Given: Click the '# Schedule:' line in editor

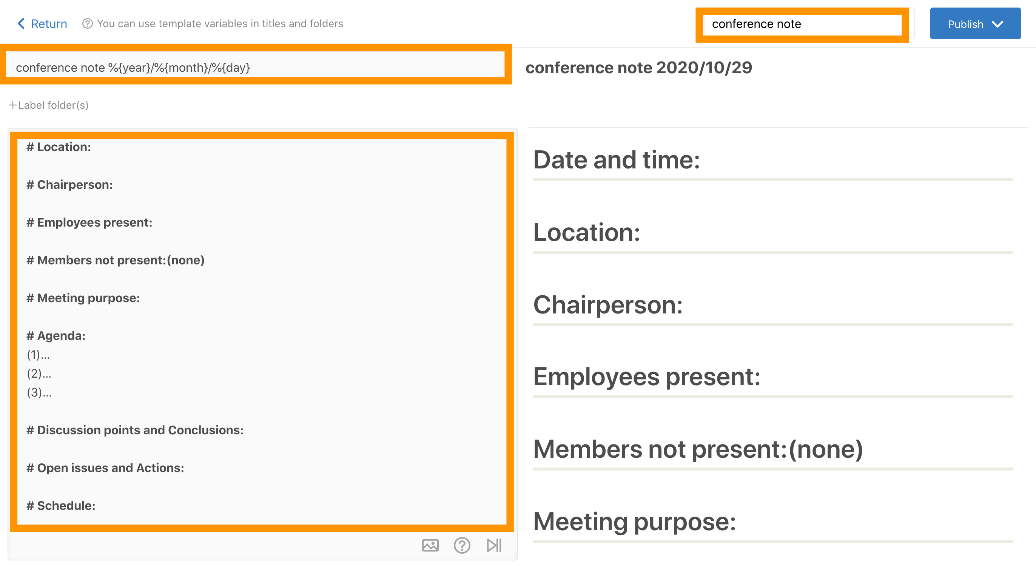Looking at the screenshot, I should [61, 506].
